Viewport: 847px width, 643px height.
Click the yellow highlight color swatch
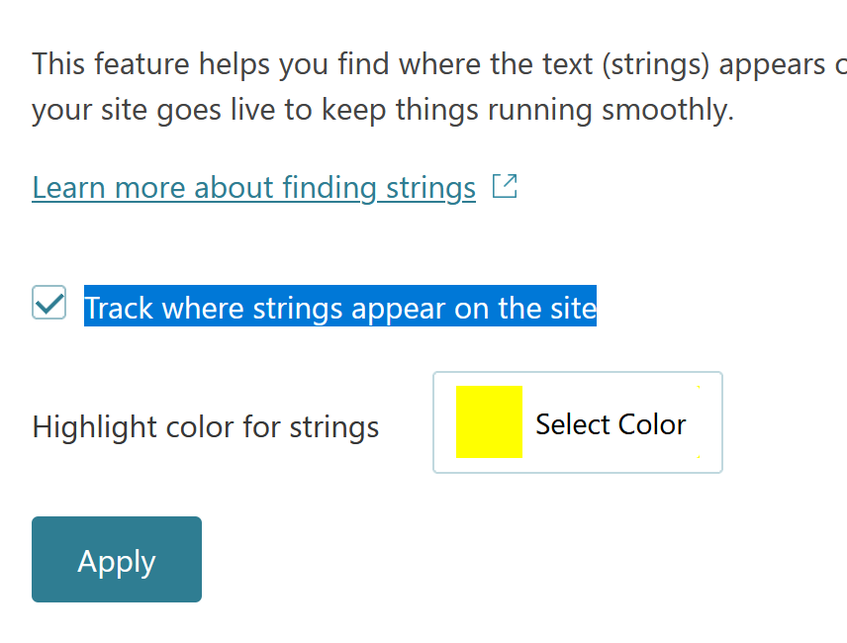click(x=490, y=421)
